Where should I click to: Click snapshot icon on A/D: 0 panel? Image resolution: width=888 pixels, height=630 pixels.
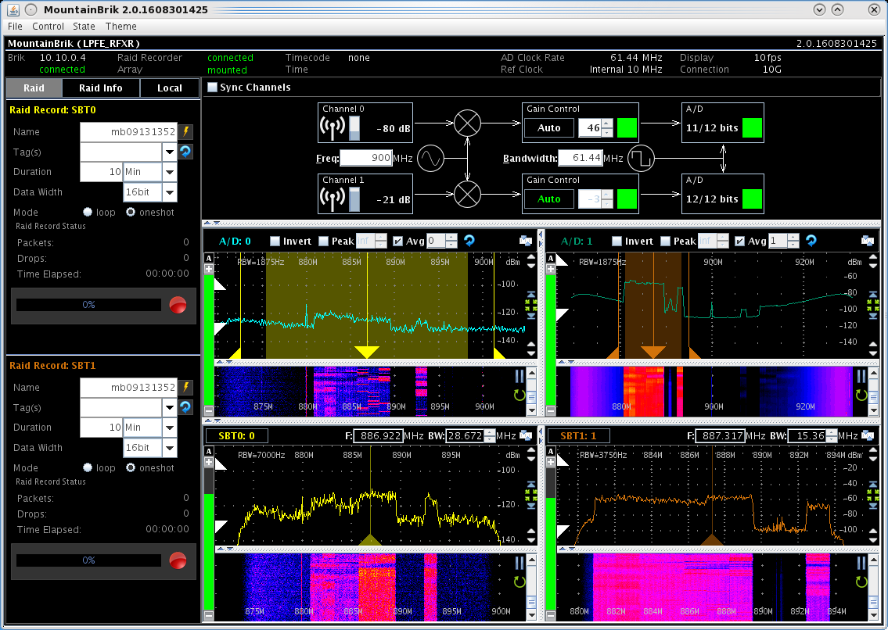[x=526, y=241]
